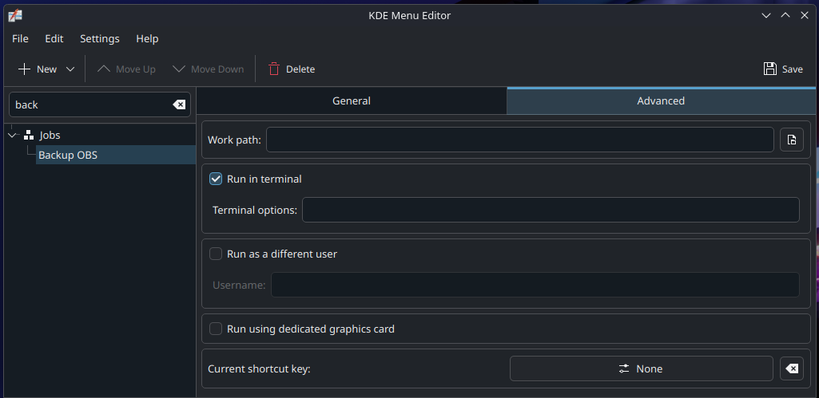Click the Move Up toolbar button
This screenshot has width=819, height=398.
coord(126,69)
